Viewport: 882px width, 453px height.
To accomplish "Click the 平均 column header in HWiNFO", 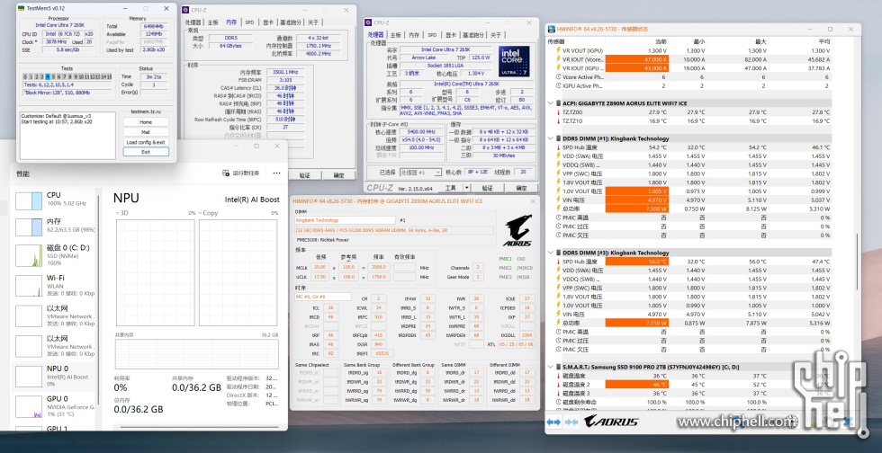I will tap(824, 41).
